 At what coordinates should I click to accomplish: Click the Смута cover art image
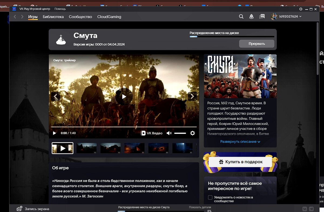tap(240, 76)
